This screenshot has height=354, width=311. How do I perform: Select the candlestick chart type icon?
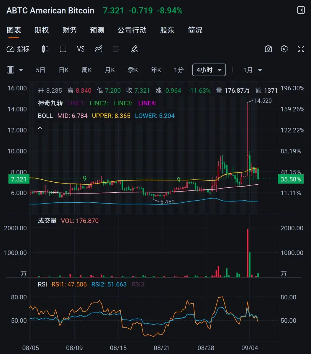point(45,49)
